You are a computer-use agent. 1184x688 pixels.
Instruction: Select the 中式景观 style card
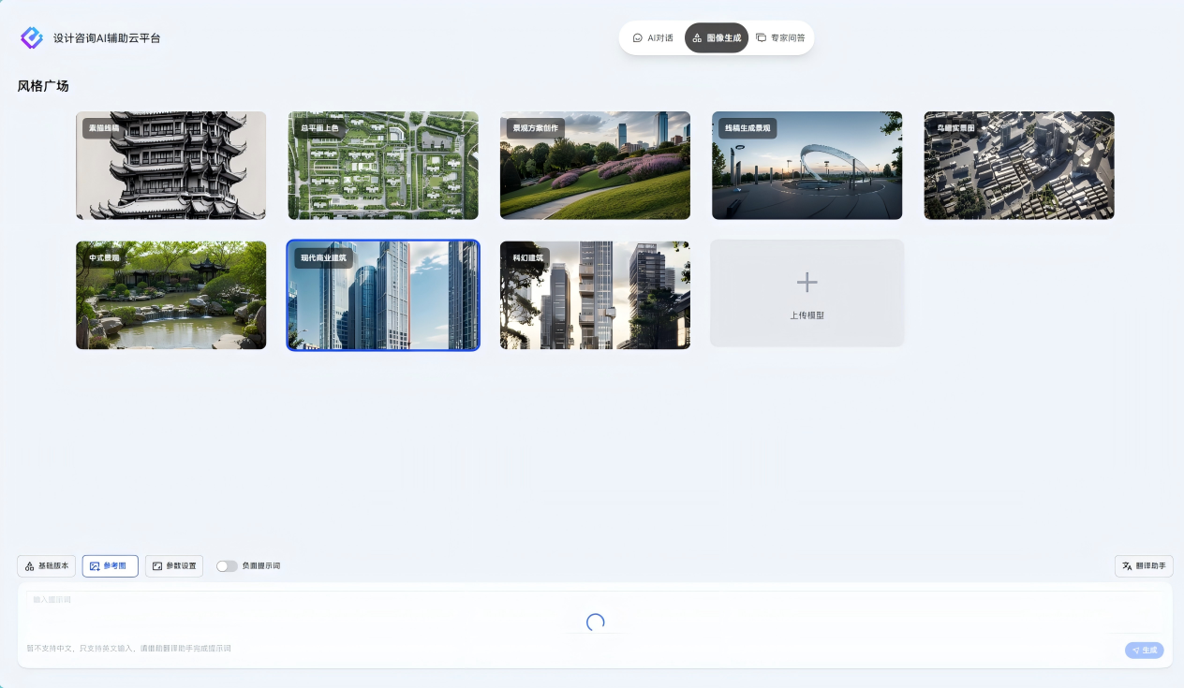tap(170, 295)
